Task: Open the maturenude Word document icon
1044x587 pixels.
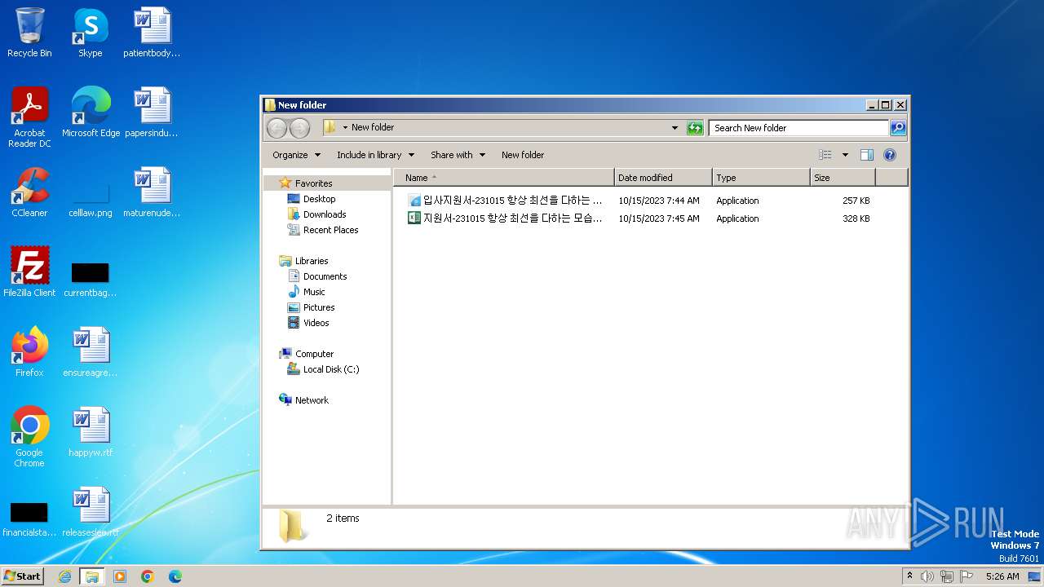Action: 152,192
